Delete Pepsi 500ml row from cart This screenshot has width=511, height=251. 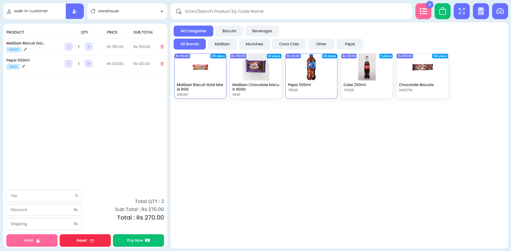[x=162, y=64]
